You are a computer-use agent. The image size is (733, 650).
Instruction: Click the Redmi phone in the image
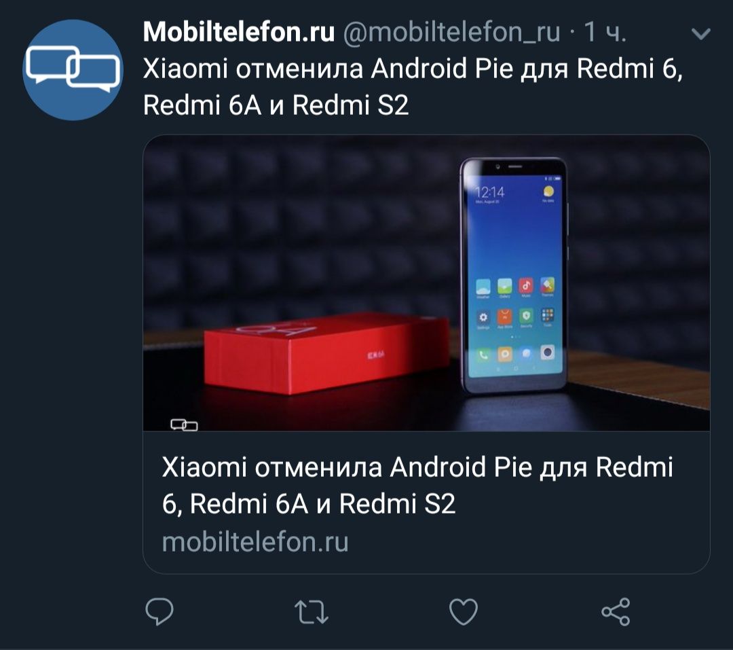(514, 275)
